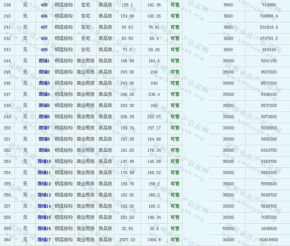Click the 407 unit number link
This screenshot has height=246, width=290.
tap(44, 27)
